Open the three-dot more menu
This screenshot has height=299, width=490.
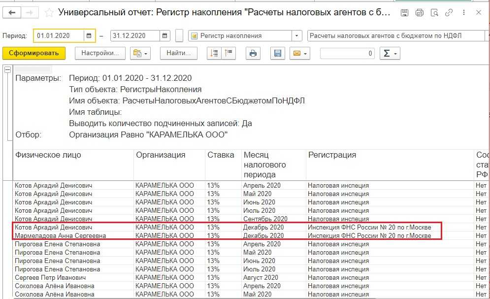coord(464,12)
